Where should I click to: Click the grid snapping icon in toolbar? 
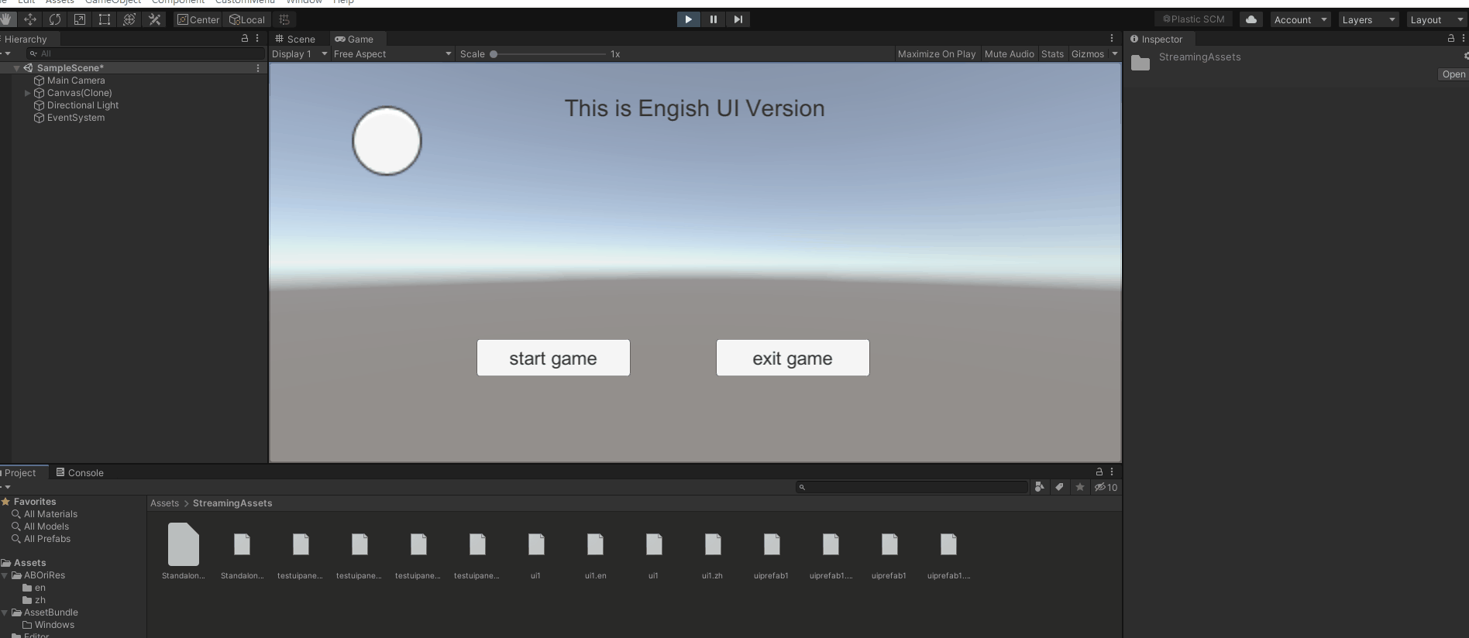click(284, 19)
